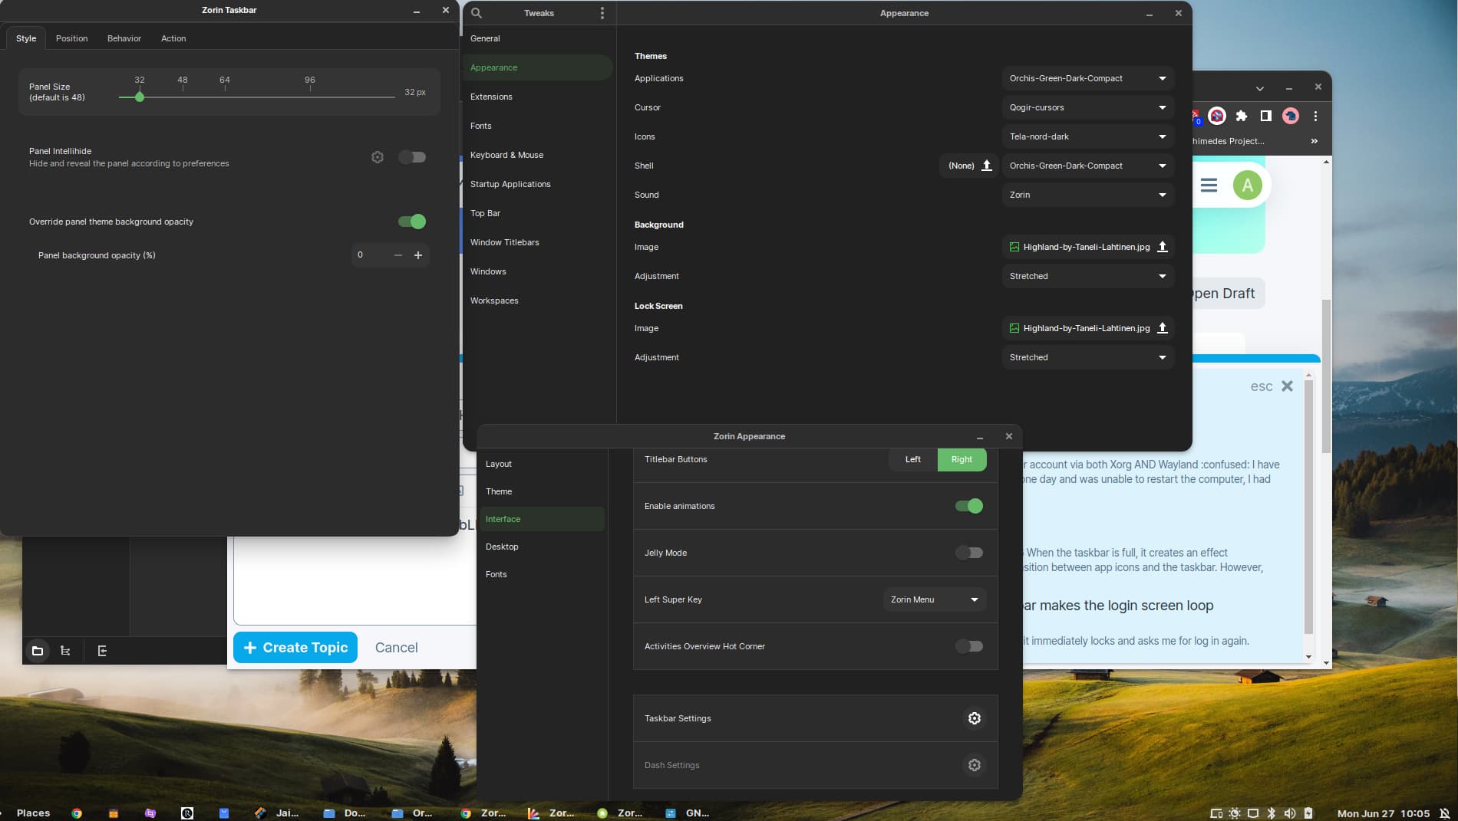Image resolution: width=1458 pixels, height=821 pixels.
Task: Click browser page vertical scrollbar
Action: click(1326, 376)
